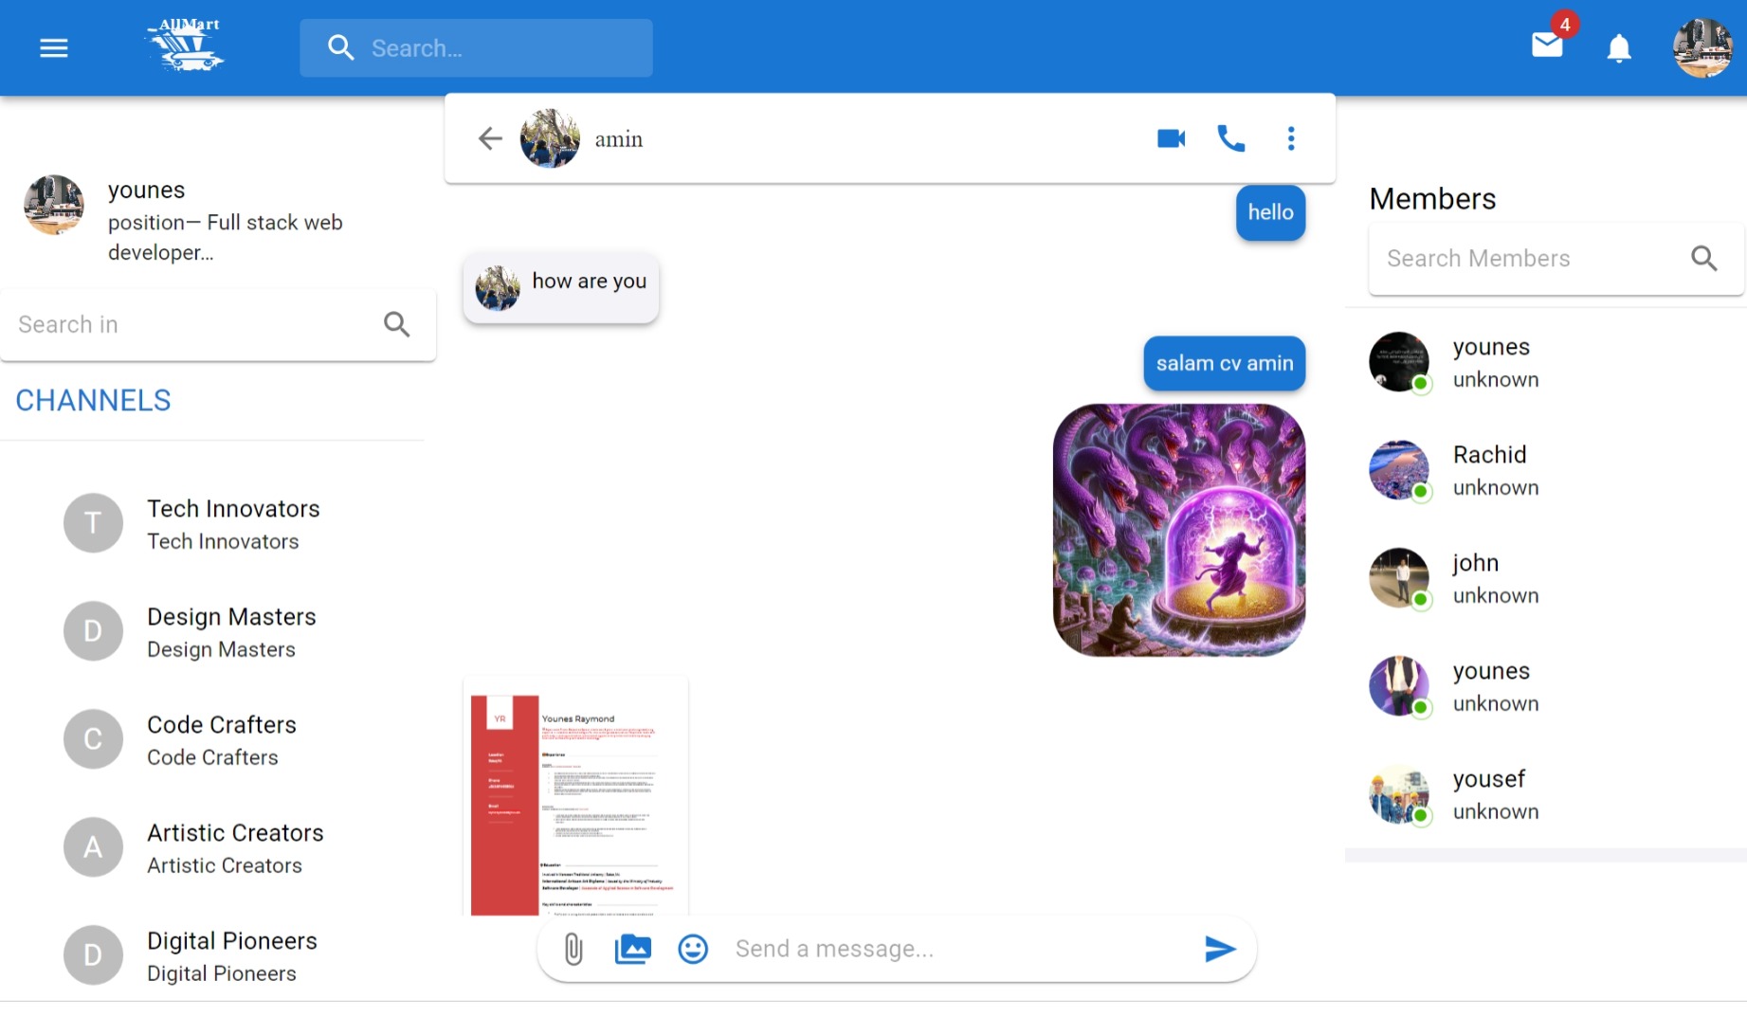Focus the 'Send a message...' input
This screenshot has width=1747, height=1017.
click(957, 949)
